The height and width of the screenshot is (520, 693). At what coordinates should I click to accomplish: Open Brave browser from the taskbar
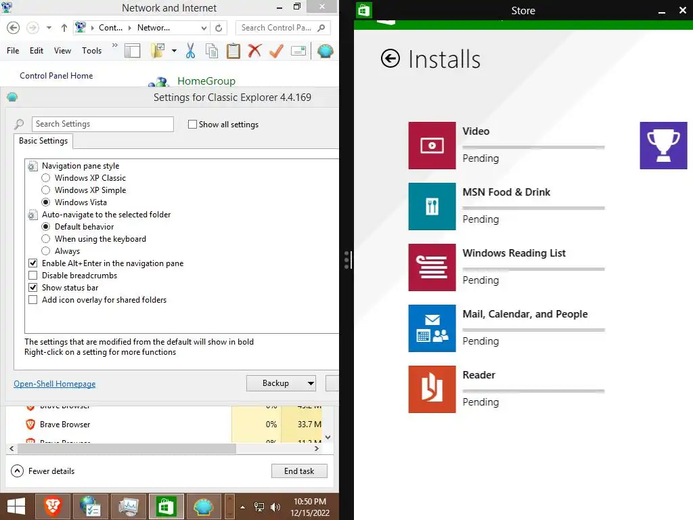pos(53,506)
